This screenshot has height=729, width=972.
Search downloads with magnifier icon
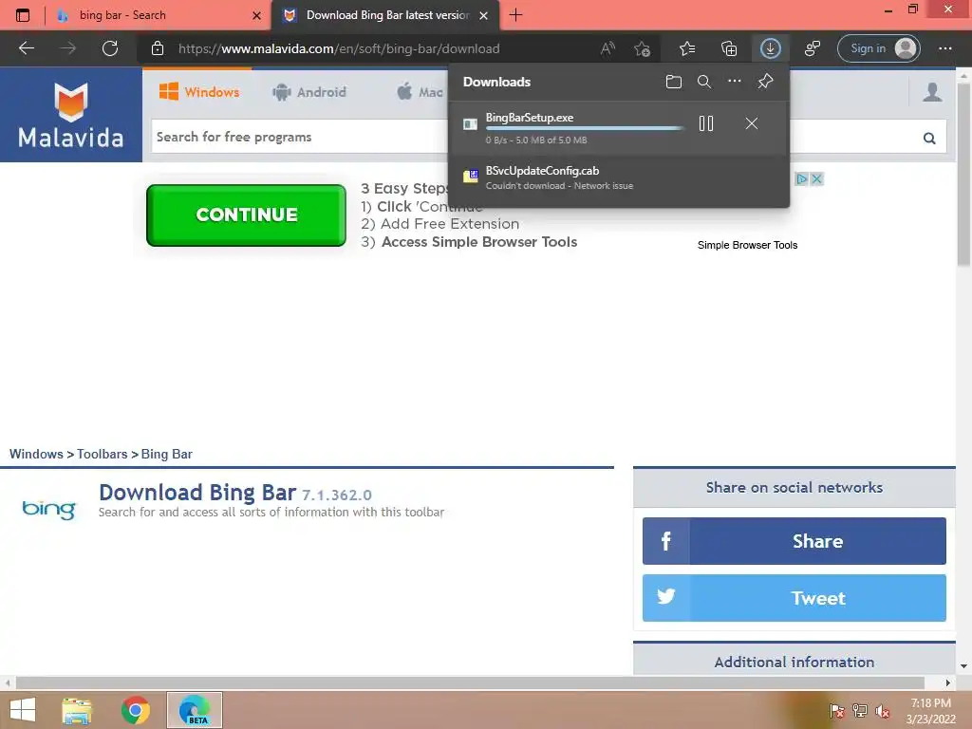pos(704,82)
